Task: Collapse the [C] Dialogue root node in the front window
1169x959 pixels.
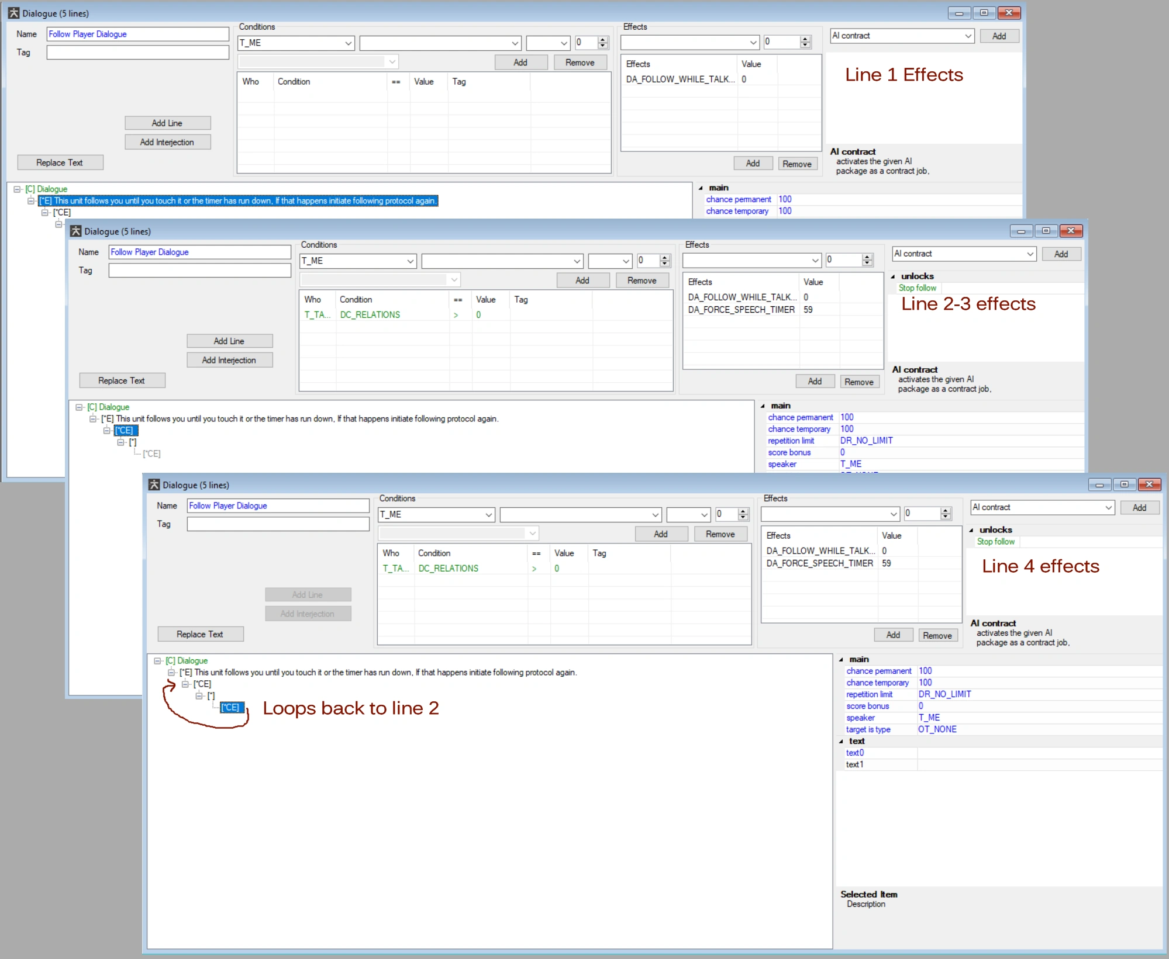Action: click(157, 661)
